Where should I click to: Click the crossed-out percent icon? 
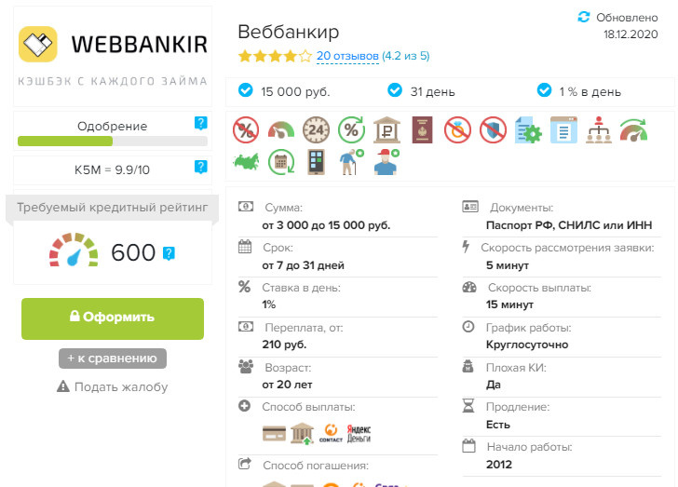pyautogui.click(x=246, y=129)
